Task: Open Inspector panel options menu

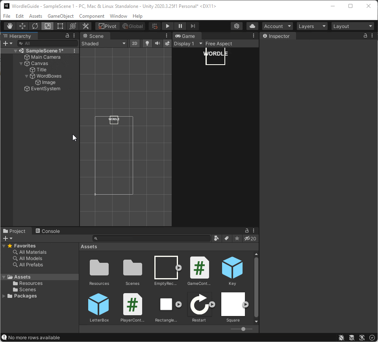Action: (372, 36)
